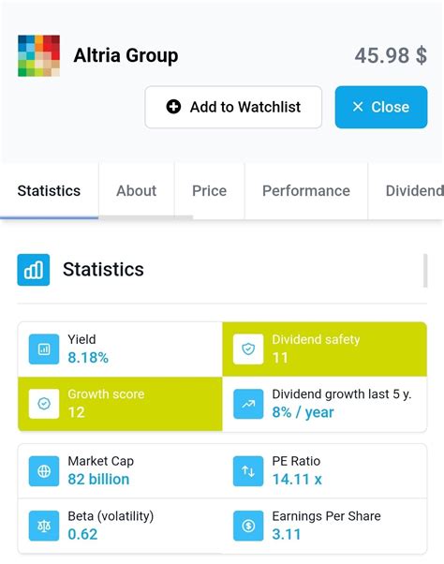Click the Beta volatility scales icon
The height and width of the screenshot is (564, 444).
pos(44,526)
